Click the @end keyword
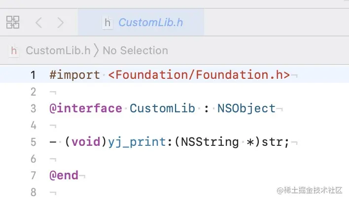The width and height of the screenshot is (349, 201). point(64,175)
